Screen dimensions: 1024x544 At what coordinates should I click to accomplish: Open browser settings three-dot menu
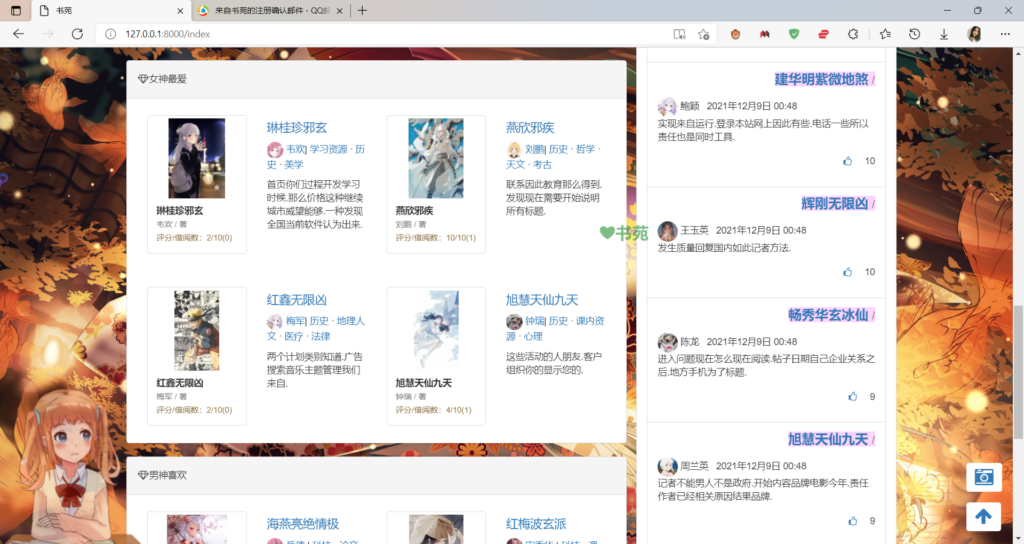point(1005,34)
